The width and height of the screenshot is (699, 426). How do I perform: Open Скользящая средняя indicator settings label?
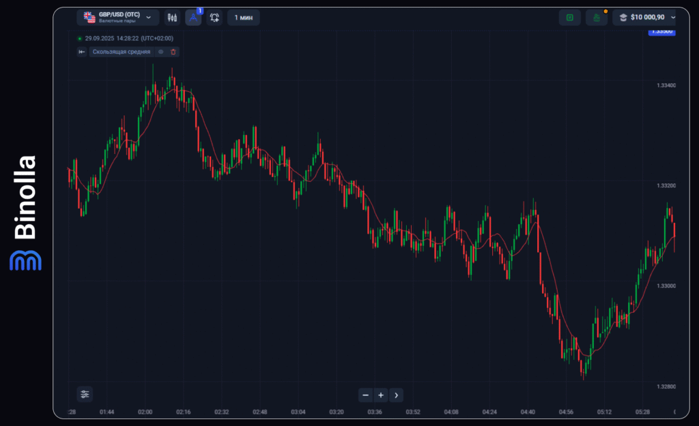click(x=122, y=52)
